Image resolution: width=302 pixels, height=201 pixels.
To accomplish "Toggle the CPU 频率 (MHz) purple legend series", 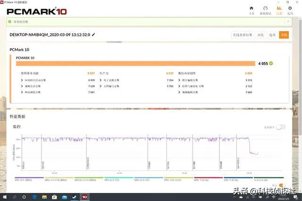I will tap(29, 179).
